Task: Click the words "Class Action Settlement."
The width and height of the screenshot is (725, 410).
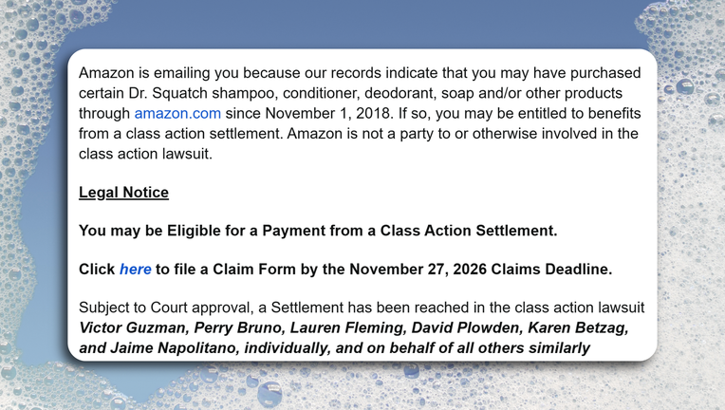Action: 469,231
